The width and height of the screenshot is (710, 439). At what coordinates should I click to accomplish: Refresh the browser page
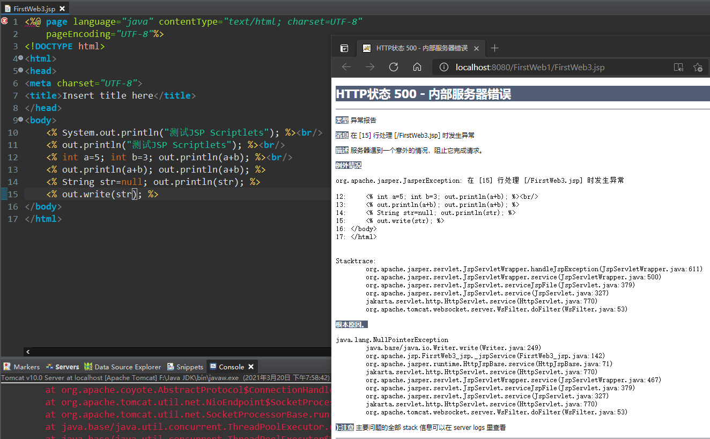394,67
